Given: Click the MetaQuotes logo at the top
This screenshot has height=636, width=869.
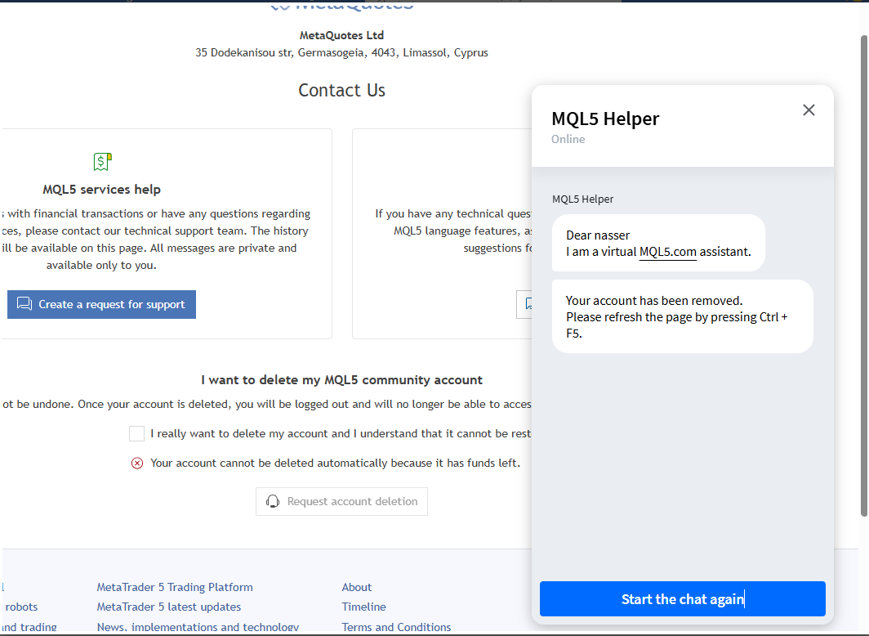Looking at the screenshot, I should click(x=342, y=5).
